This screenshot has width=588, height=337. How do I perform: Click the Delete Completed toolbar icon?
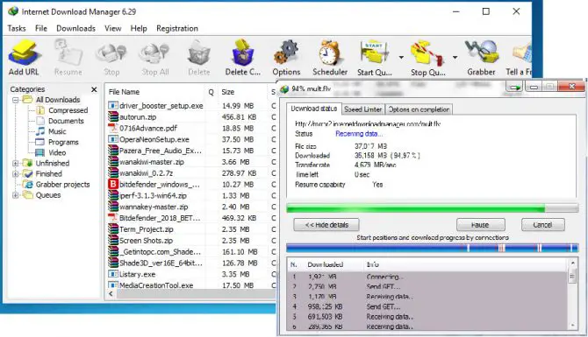242,58
